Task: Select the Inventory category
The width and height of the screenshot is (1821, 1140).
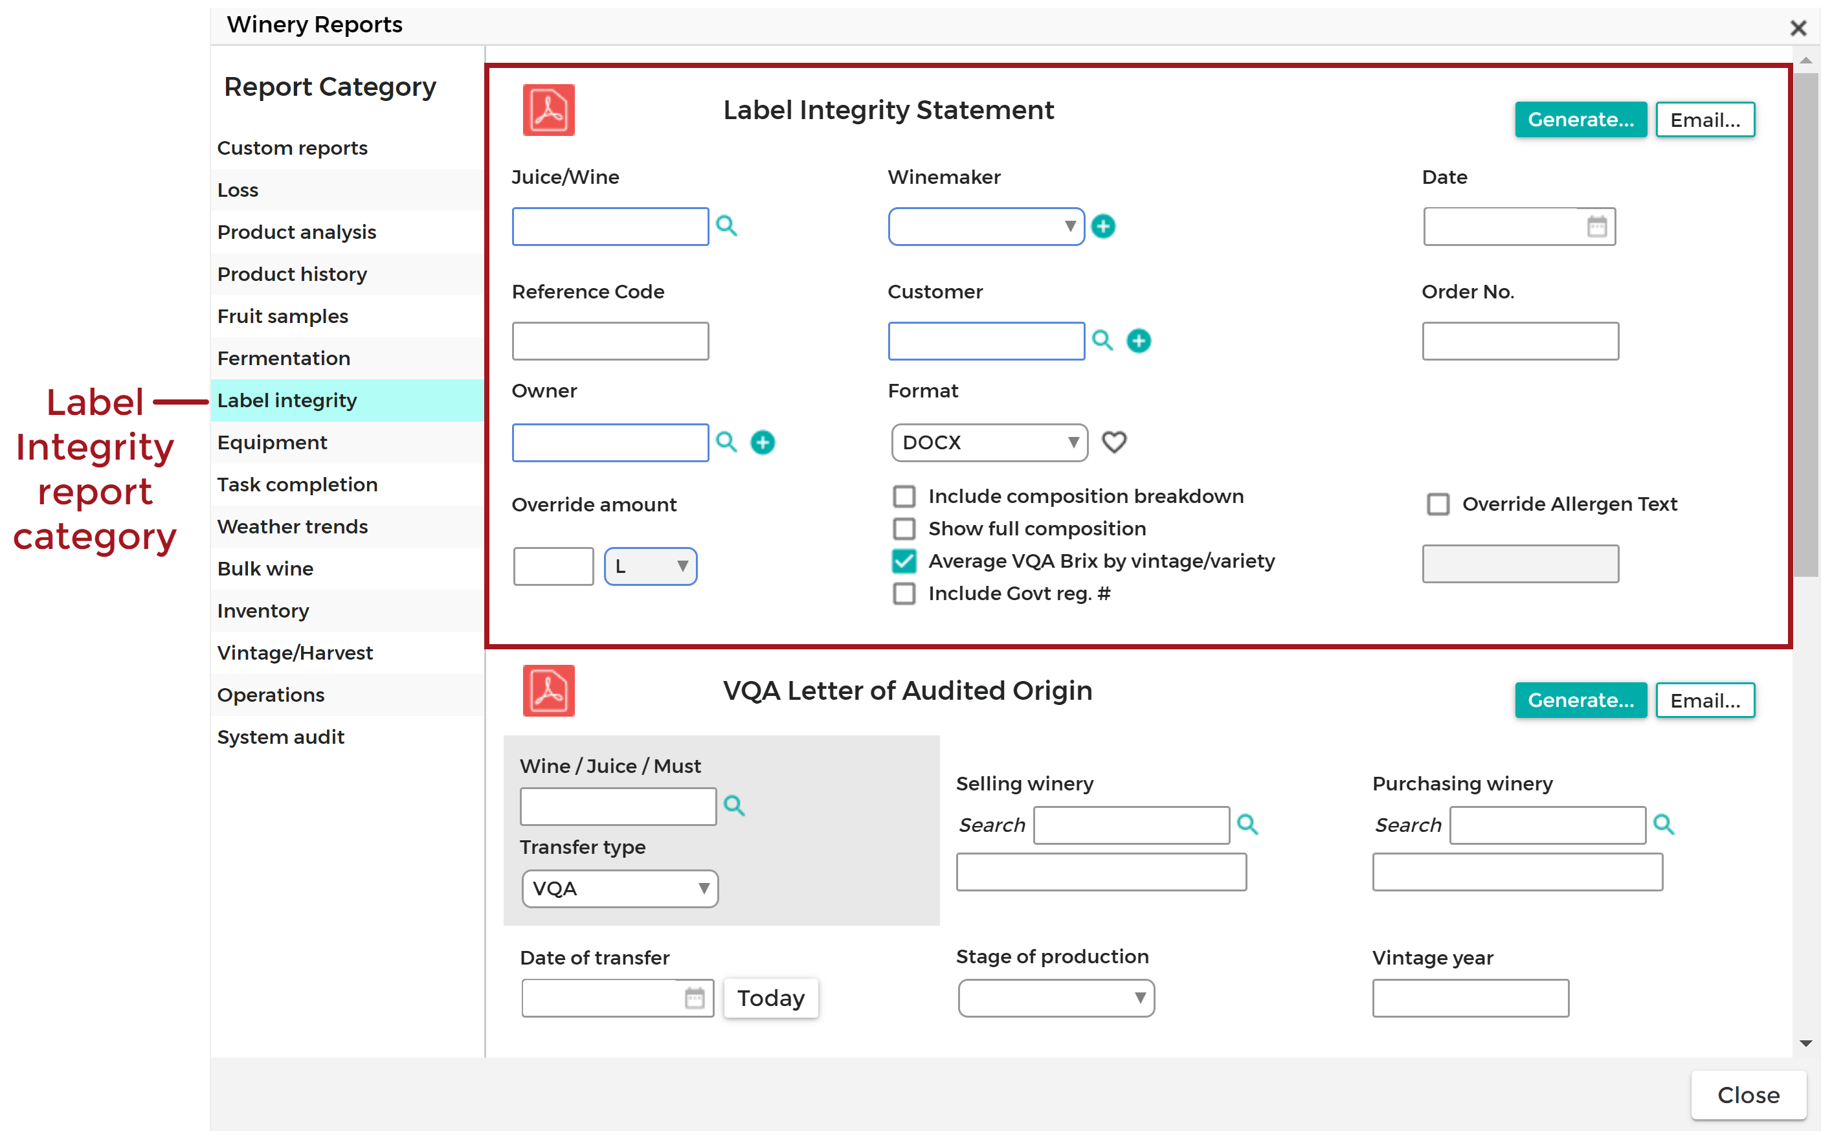Action: point(347,610)
